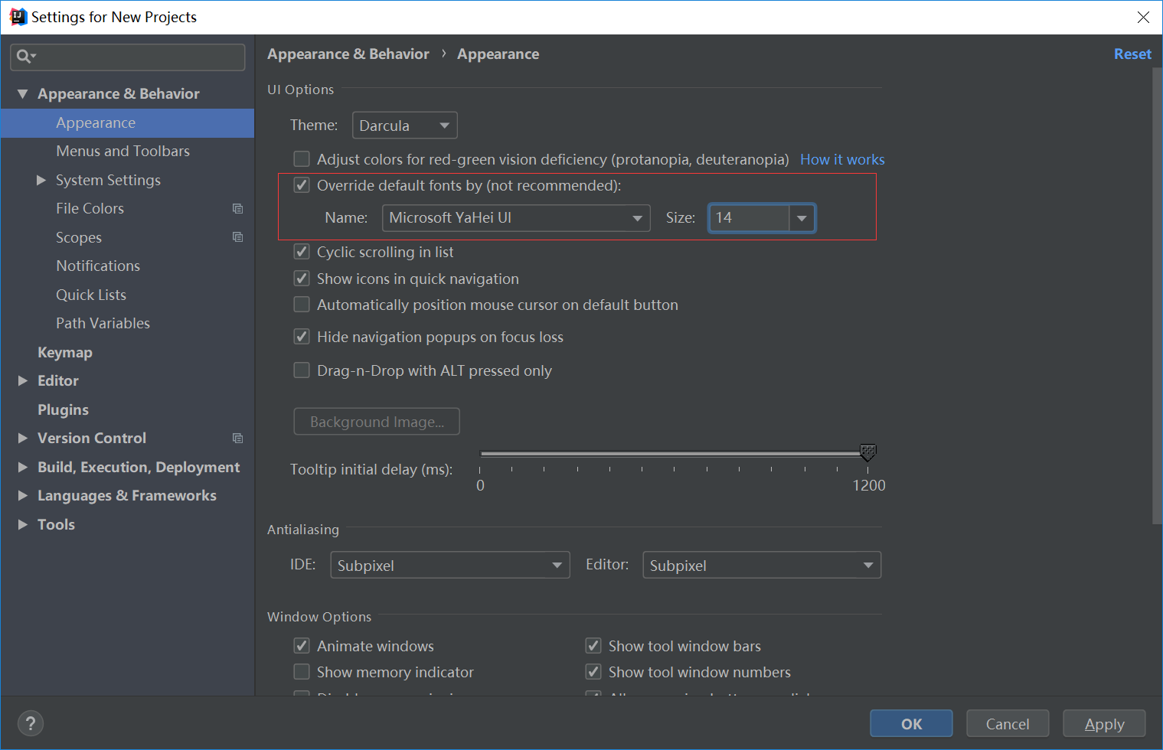Click the Apply button

tap(1104, 723)
